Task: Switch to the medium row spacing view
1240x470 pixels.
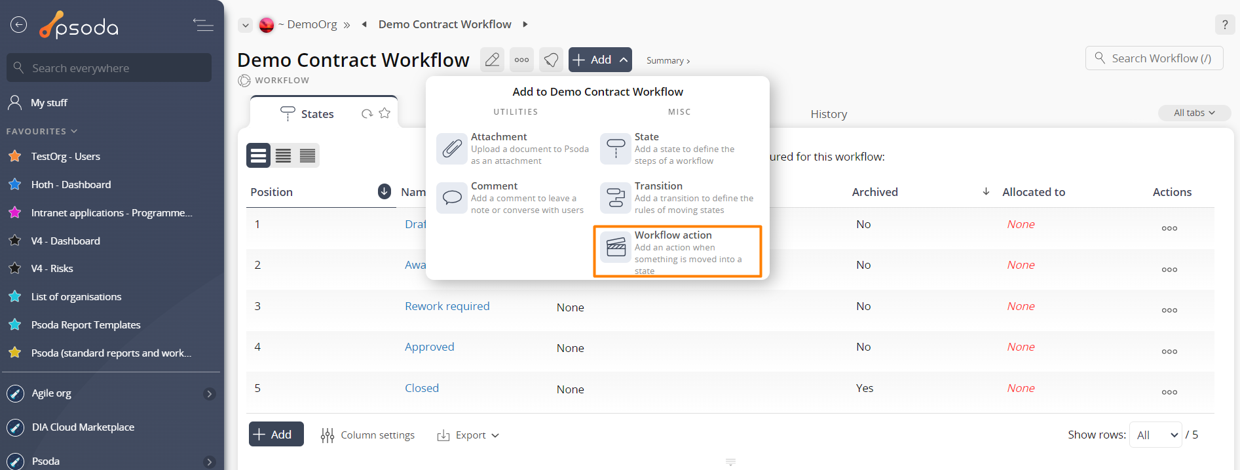Action: tap(283, 155)
